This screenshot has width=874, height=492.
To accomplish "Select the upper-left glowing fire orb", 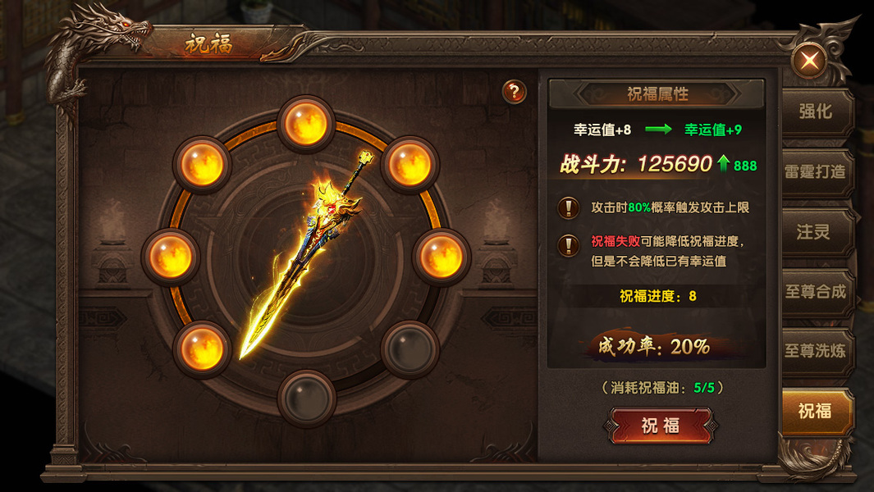I will tap(202, 165).
